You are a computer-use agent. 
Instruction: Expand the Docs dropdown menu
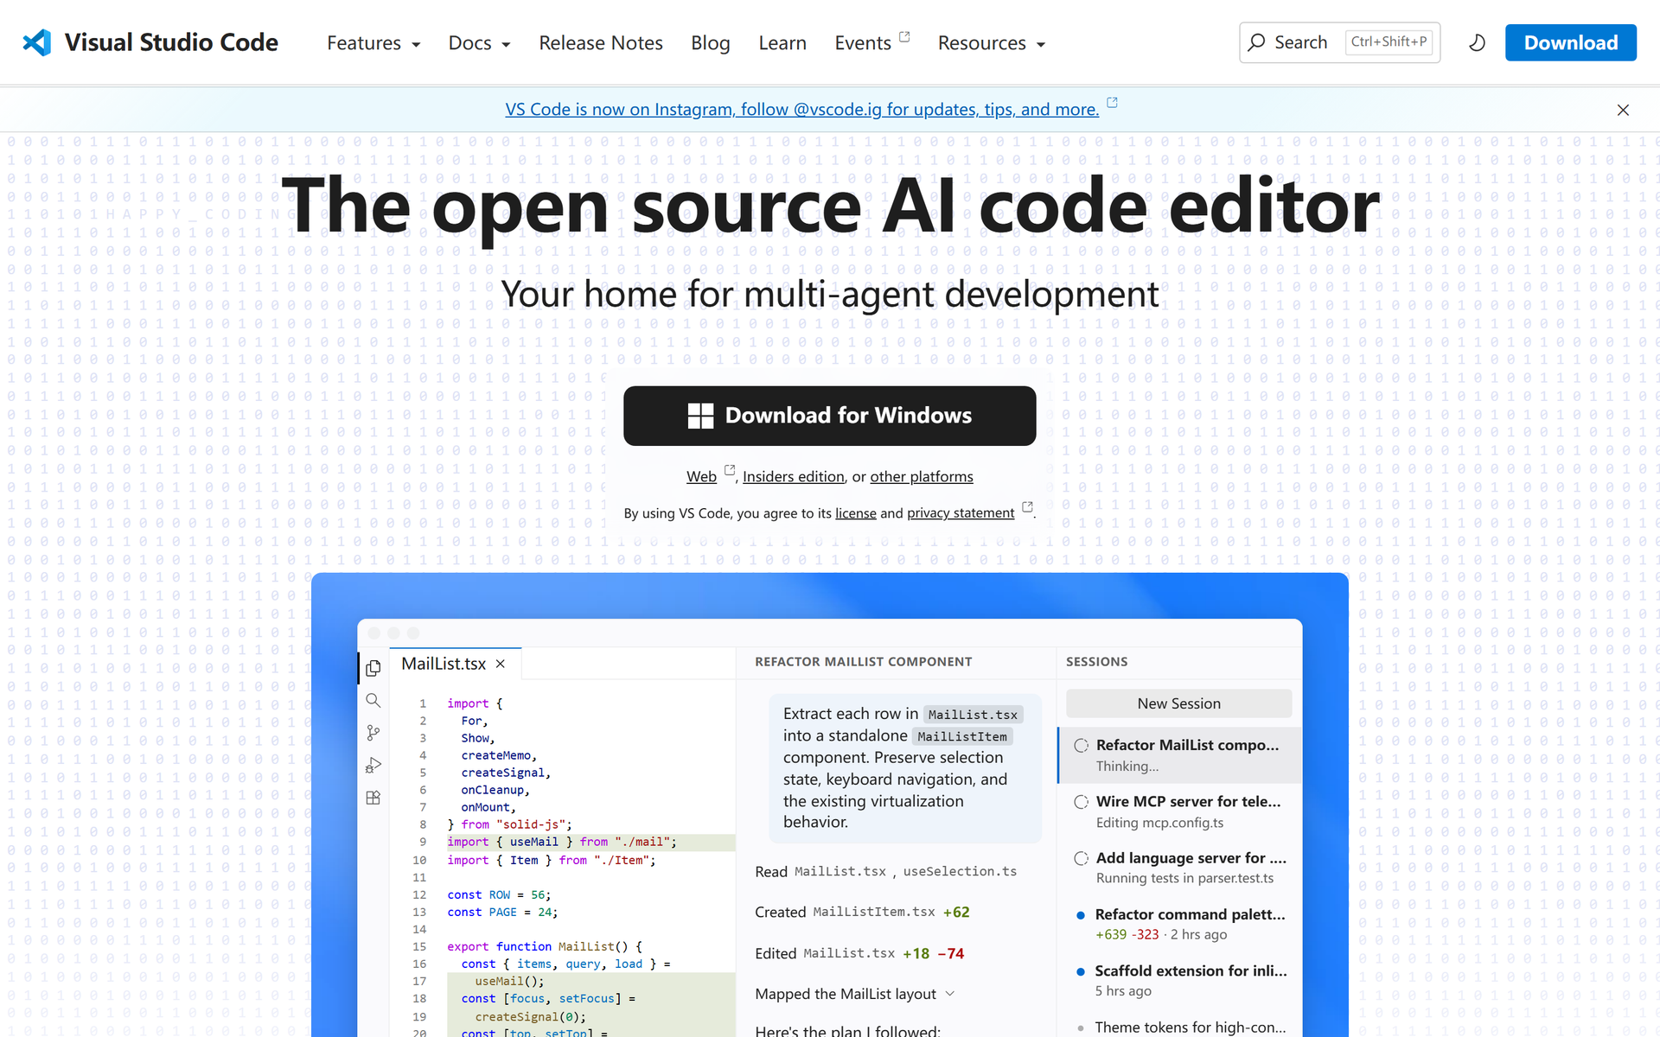click(480, 43)
